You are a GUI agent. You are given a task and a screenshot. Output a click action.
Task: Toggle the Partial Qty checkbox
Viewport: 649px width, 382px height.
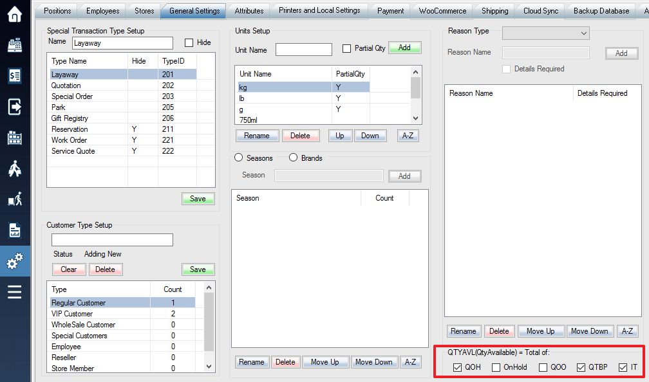pyautogui.click(x=346, y=48)
